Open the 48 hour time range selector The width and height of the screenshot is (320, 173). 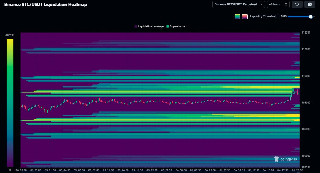(278, 4)
